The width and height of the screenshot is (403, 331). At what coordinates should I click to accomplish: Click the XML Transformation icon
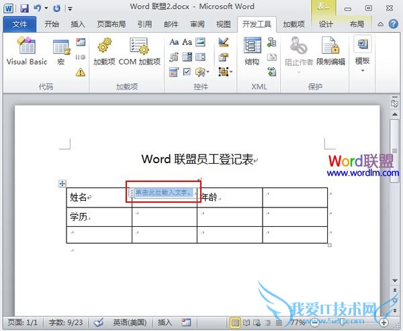tap(271, 57)
